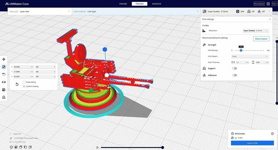278x150 pixels.
Task: Switch to the PREVIEW stage
Action: click(x=140, y=4)
